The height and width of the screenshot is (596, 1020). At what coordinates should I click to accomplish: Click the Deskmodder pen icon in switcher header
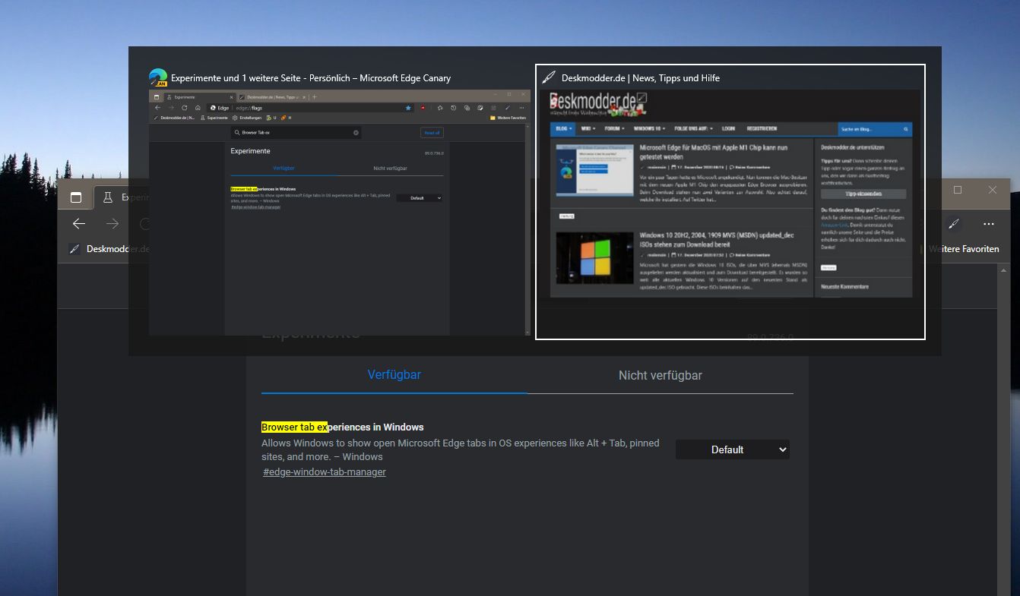(x=547, y=77)
